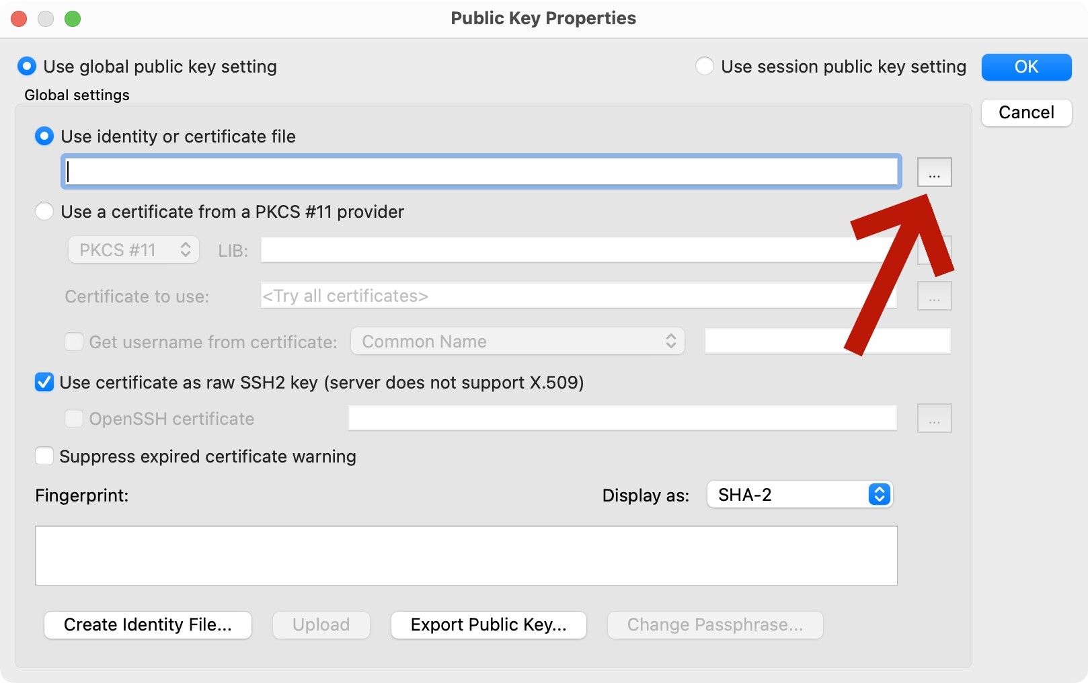Cancel the Public Key Properties dialog

coord(1025,112)
